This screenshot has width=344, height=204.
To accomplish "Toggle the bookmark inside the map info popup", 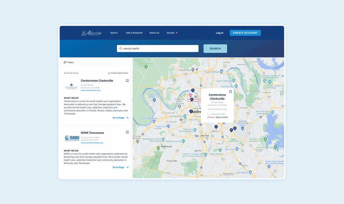I will [x=230, y=91].
